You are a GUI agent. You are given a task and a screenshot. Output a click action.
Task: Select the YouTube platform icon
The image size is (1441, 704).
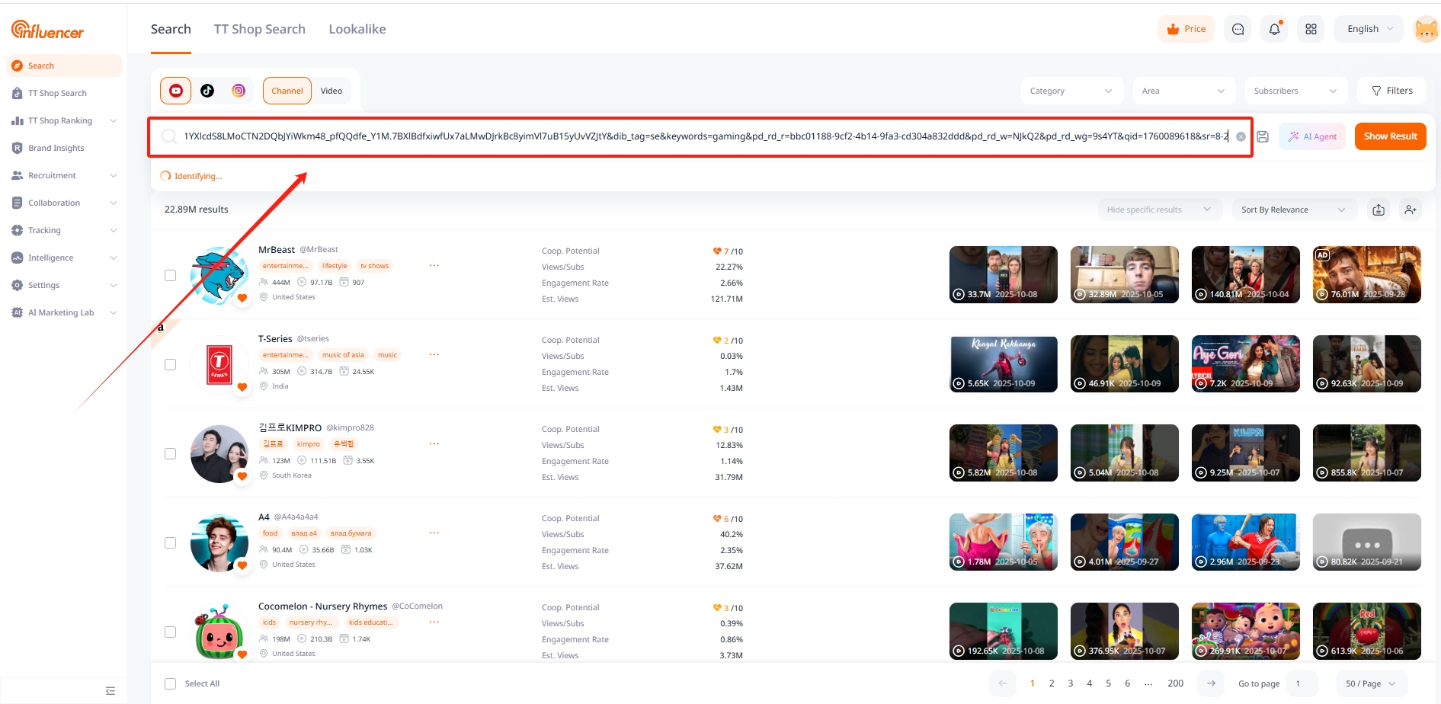pos(175,91)
